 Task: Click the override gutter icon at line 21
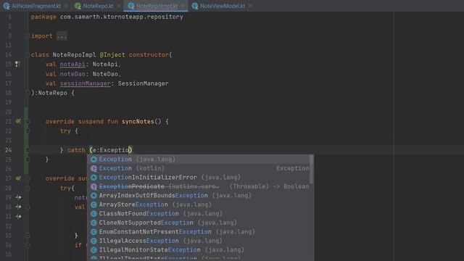[x=18, y=121]
